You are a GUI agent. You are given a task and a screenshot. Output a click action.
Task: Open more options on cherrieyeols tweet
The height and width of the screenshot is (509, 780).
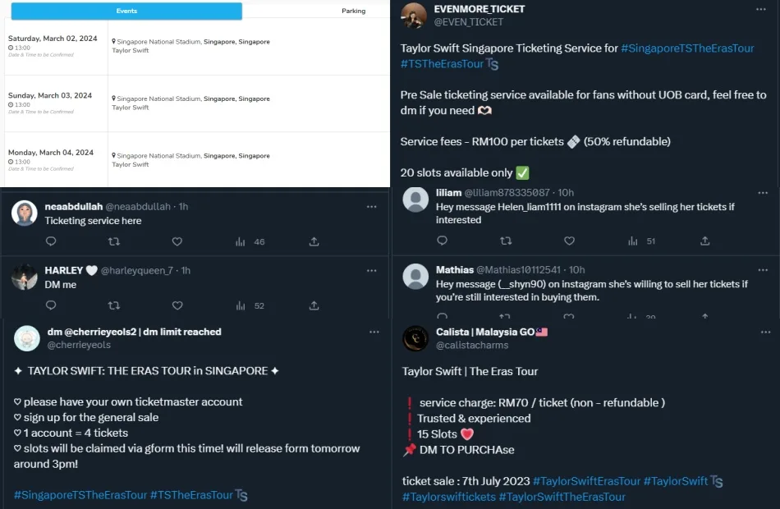point(374,332)
